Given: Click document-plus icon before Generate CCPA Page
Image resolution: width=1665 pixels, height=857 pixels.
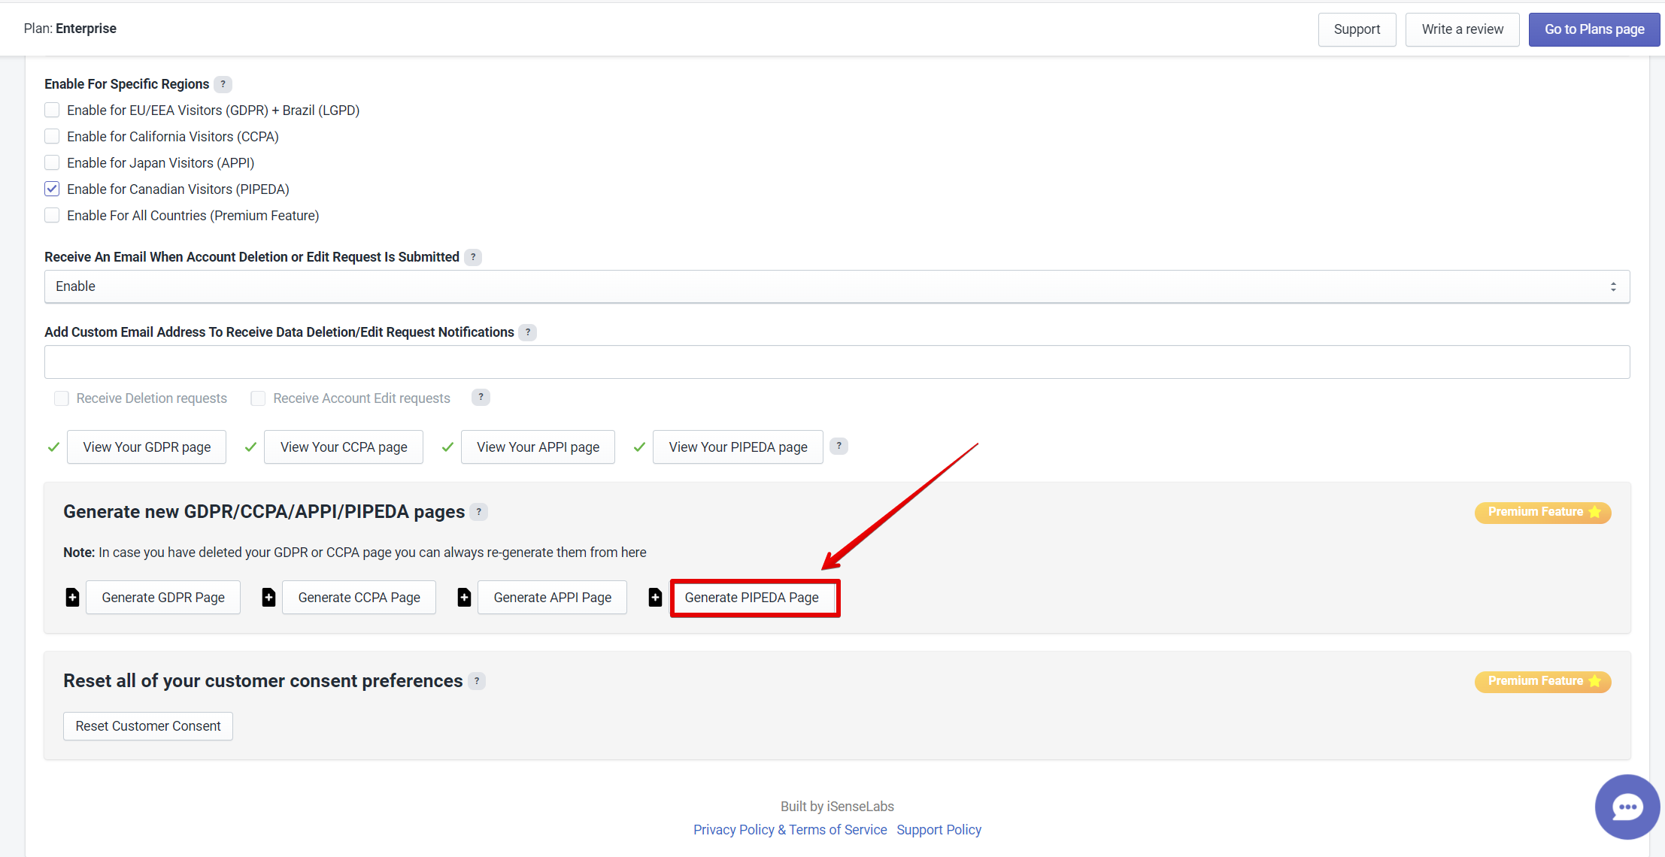Looking at the screenshot, I should pos(268,598).
